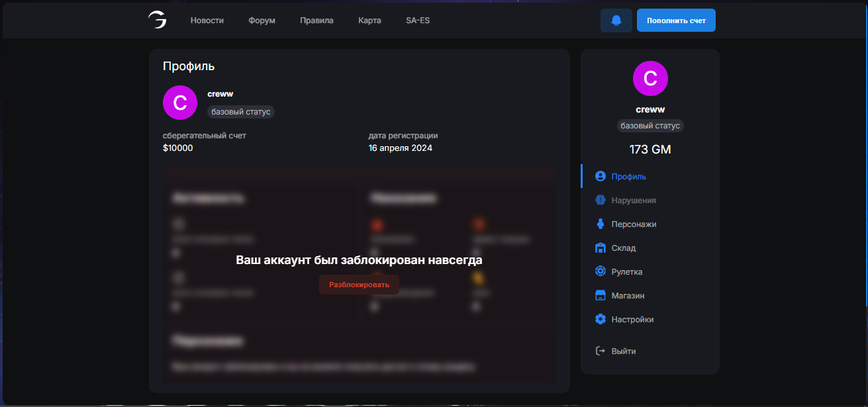Open the Карта page
The width and height of the screenshot is (868, 407).
click(369, 21)
